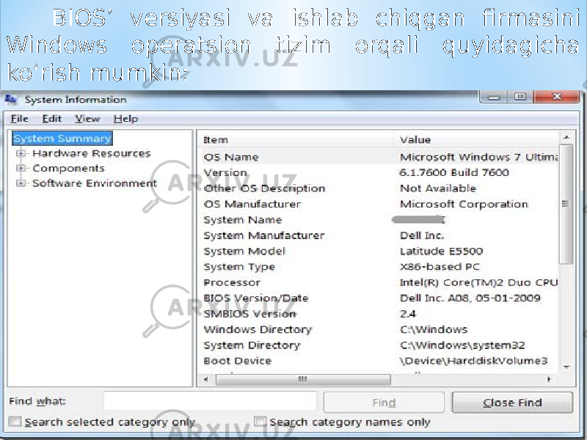The width and height of the screenshot is (587, 440).
Task: Click value X86-based PC
Action: [x=440, y=267]
